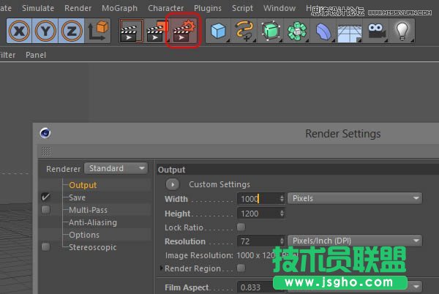Enable the Lock Ratio checkbox
The image size is (439, 294).
click(241, 227)
